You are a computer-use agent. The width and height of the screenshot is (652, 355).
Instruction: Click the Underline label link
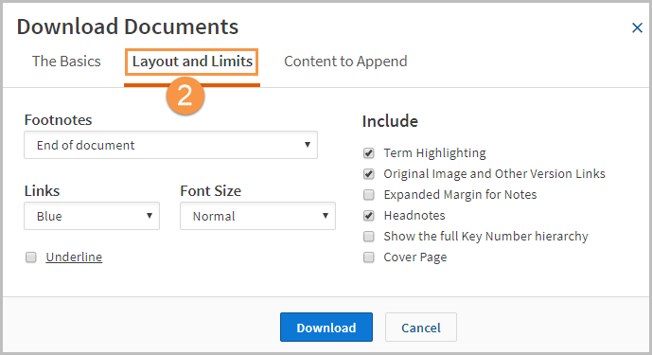pos(74,257)
